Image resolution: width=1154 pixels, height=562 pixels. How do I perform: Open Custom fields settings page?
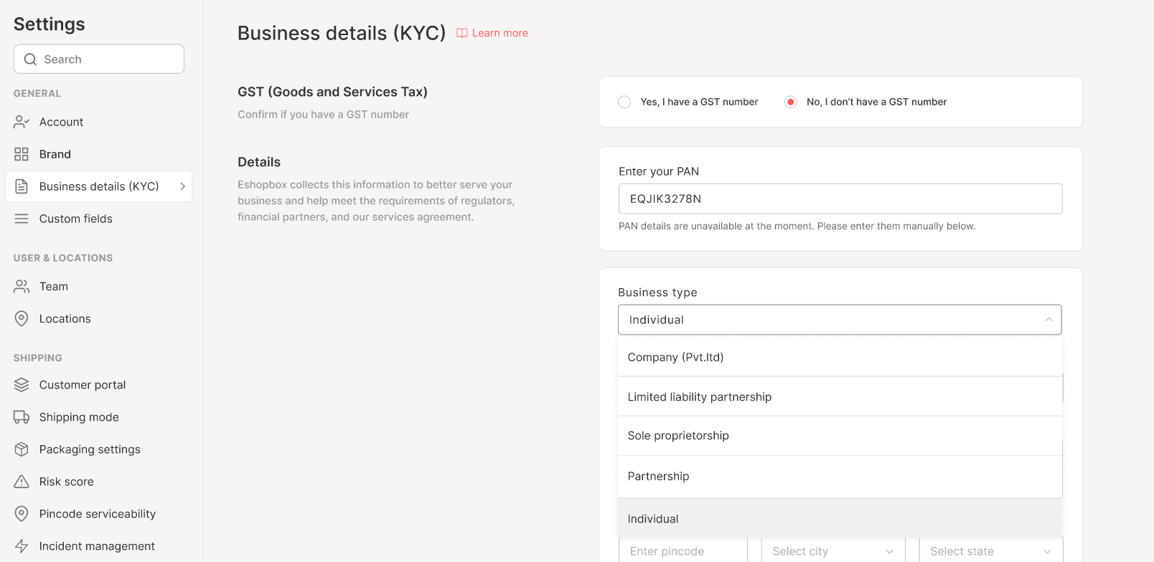pos(76,219)
